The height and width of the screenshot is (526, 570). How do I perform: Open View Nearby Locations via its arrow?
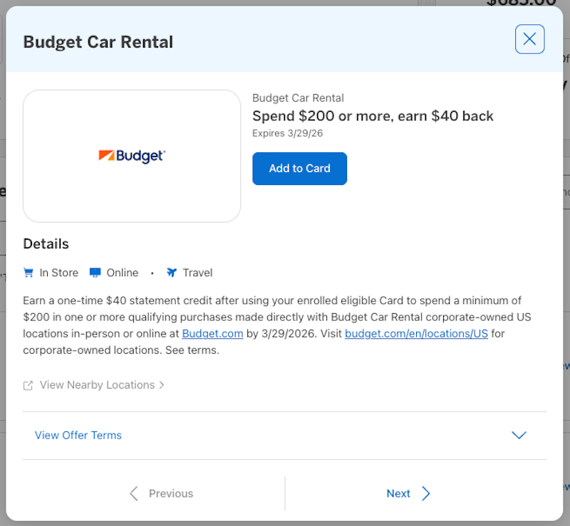click(162, 384)
